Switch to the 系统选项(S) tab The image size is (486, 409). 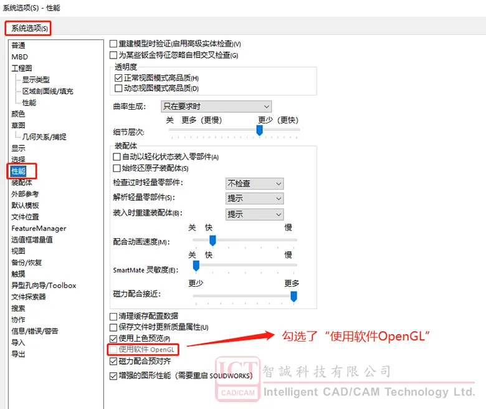point(29,28)
